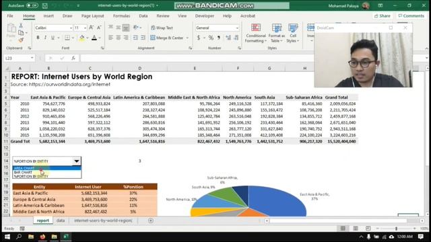Viewport: 431px width, 242px height.
Task: Open File Explorer from taskbar
Action: [x=31, y=237]
